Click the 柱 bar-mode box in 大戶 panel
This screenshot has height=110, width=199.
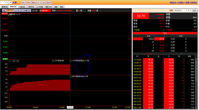[18, 61]
